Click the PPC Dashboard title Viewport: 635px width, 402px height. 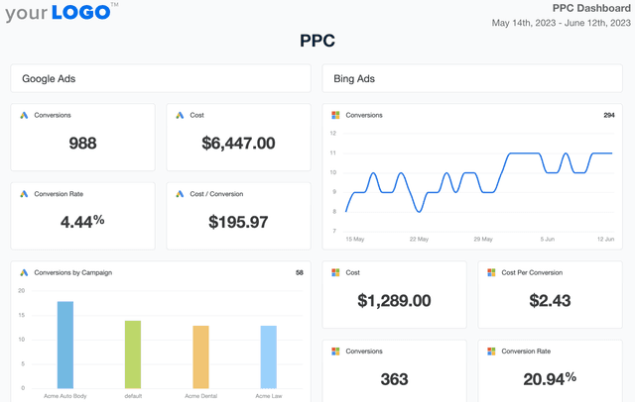[x=590, y=8]
